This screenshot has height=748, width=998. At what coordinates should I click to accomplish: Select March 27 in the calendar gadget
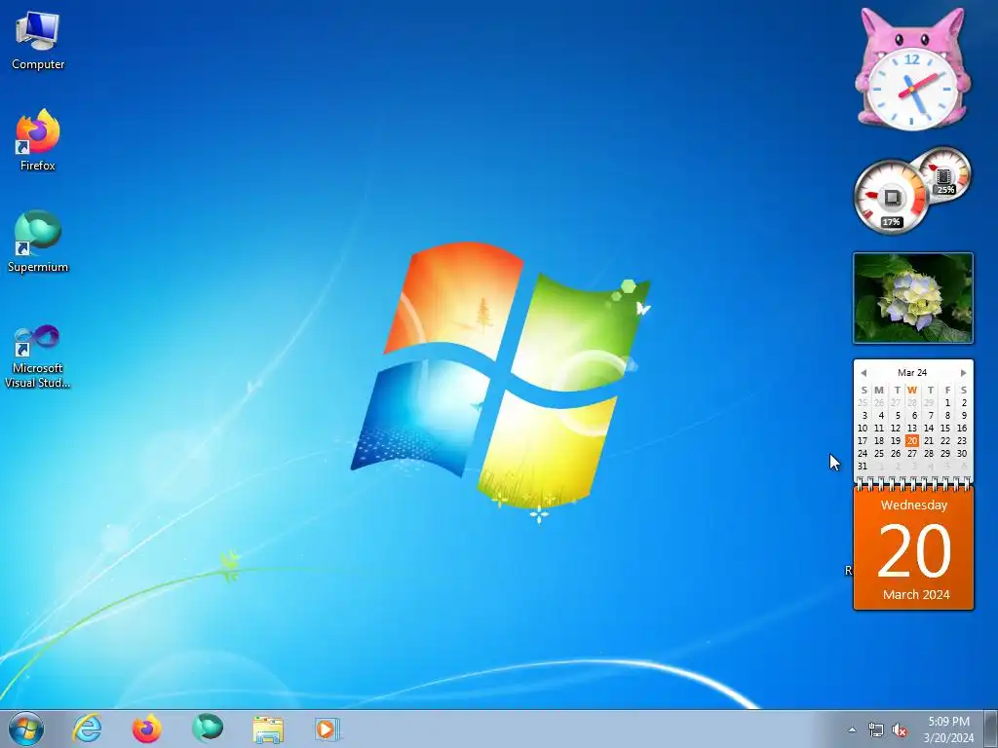pos(912,453)
